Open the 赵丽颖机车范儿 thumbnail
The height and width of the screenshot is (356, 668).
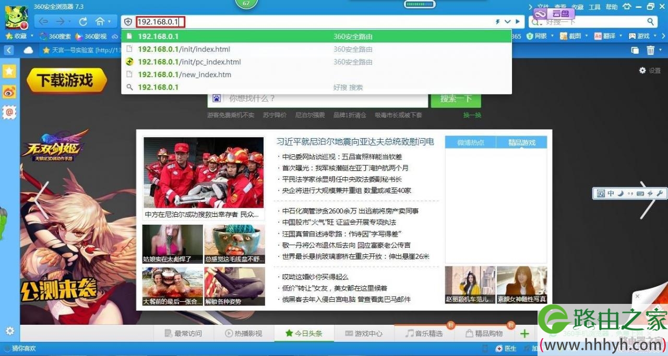tap(470, 285)
